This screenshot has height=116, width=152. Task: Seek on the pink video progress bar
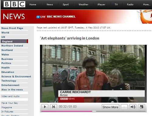click(67, 111)
